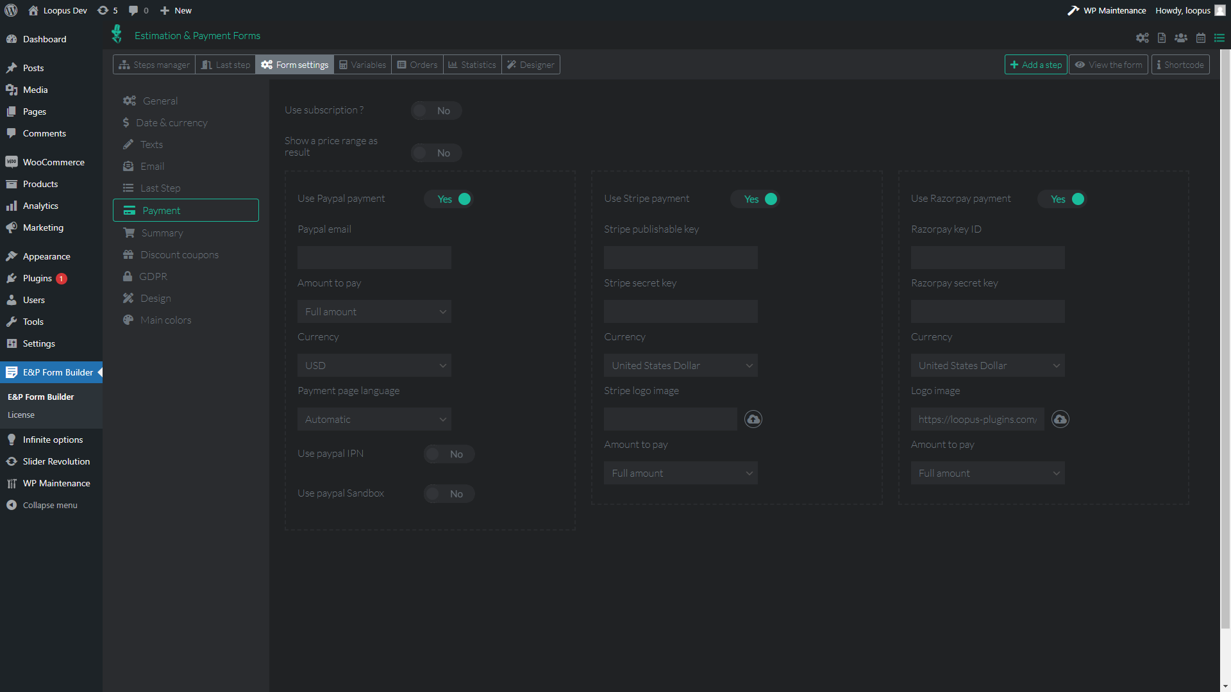Turn on Use paypal Sandbox switch

(x=449, y=493)
